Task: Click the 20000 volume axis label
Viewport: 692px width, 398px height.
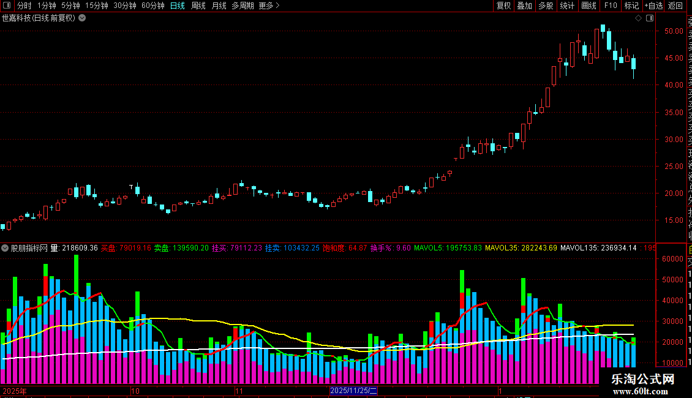Action: pos(672,342)
